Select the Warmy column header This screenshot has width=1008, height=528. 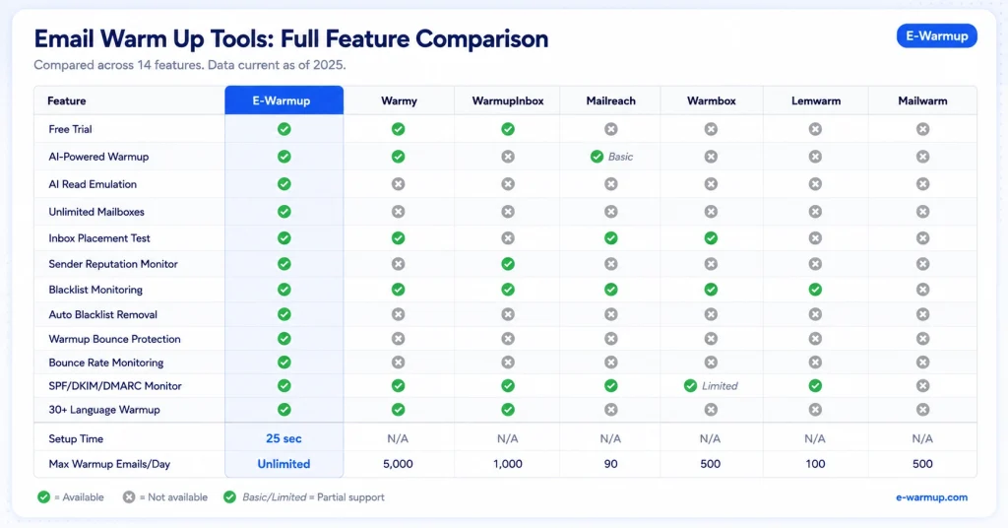tap(399, 100)
